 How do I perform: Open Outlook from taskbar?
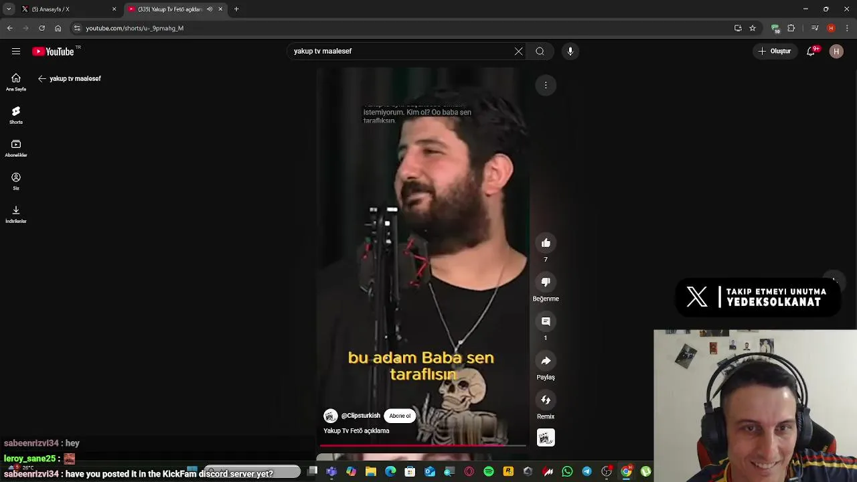pyautogui.click(x=430, y=472)
